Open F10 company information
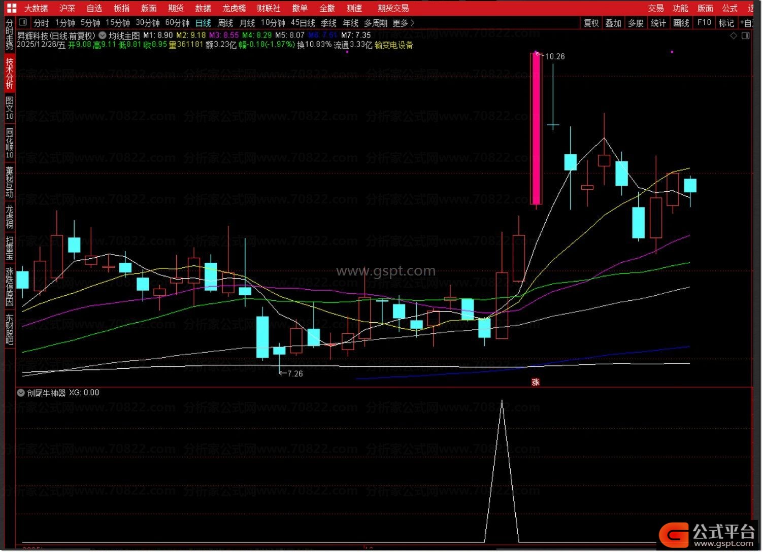The width and height of the screenshot is (763, 552). coord(704,23)
